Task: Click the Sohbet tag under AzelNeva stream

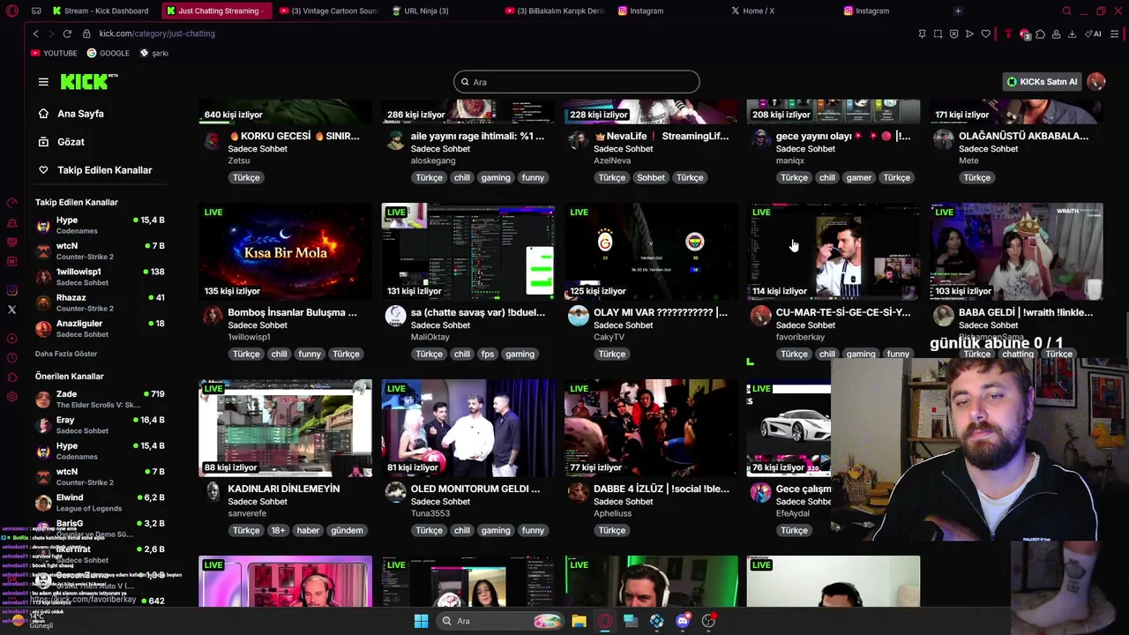Action: pyautogui.click(x=651, y=177)
